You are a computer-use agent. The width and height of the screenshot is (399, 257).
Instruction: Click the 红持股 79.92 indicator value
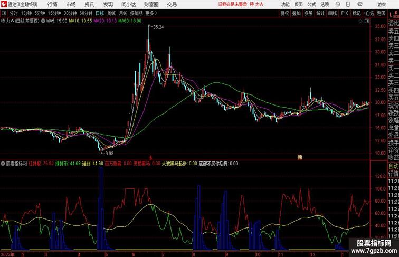pos(41,164)
